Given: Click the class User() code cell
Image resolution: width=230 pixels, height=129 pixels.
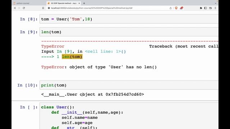Looking at the screenshot, I should pos(129,116).
